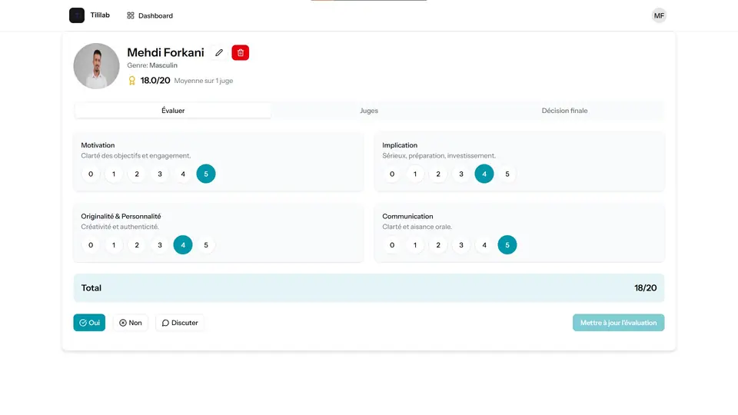The height and width of the screenshot is (415, 738).
Task: Set Communication score to 2
Action: [438, 245]
